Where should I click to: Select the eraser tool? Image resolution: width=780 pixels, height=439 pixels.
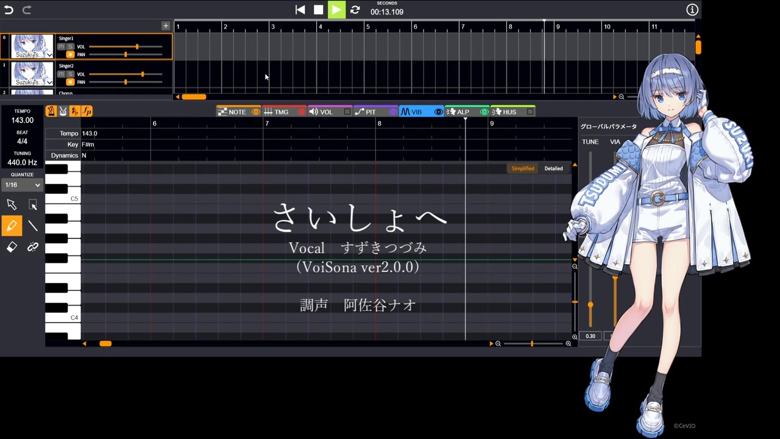(x=12, y=247)
